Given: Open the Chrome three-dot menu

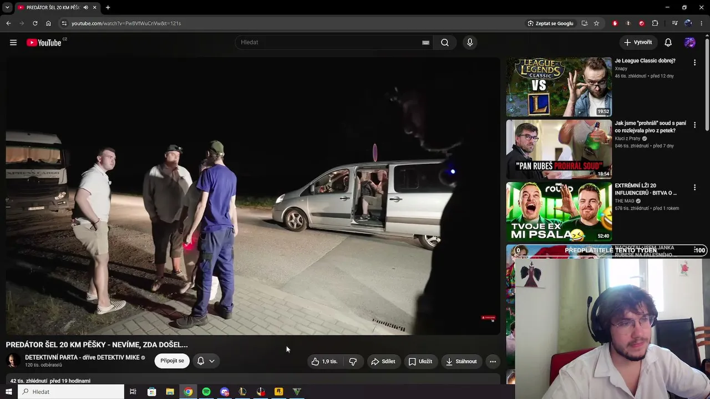Looking at the screenshot, I should (x=702, y=23).
